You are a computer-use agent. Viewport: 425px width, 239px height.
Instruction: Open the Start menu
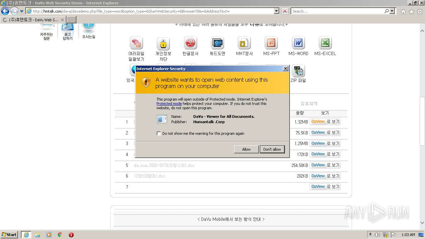click(x=9, y=235)
